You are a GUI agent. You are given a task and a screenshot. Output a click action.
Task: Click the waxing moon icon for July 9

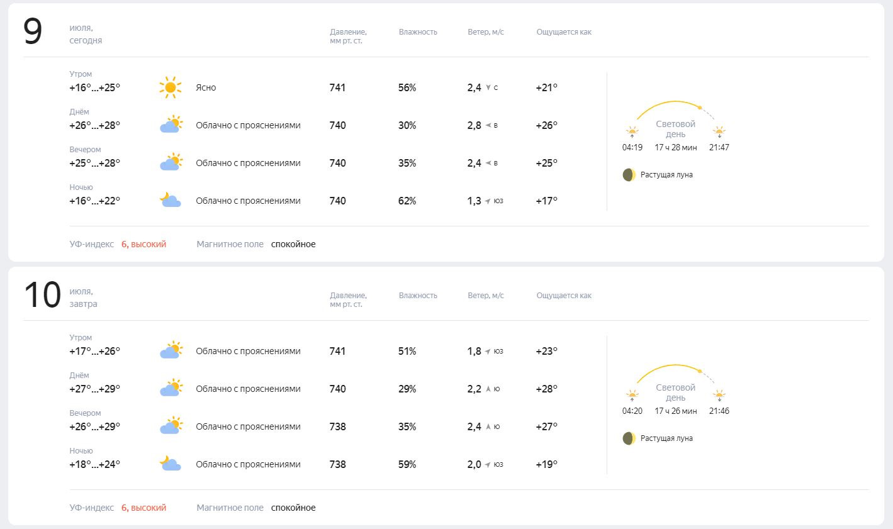tap(629, 175)
